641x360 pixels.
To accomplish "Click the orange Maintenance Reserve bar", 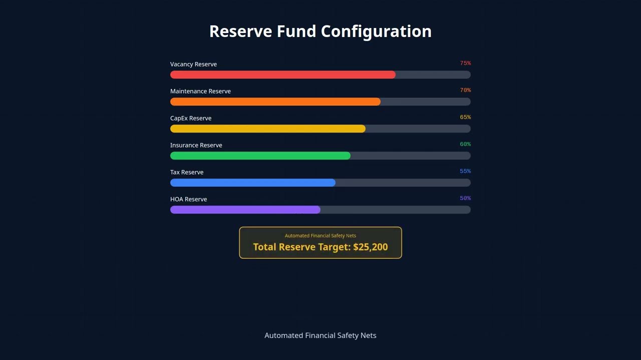I will [x=275, y=102].
